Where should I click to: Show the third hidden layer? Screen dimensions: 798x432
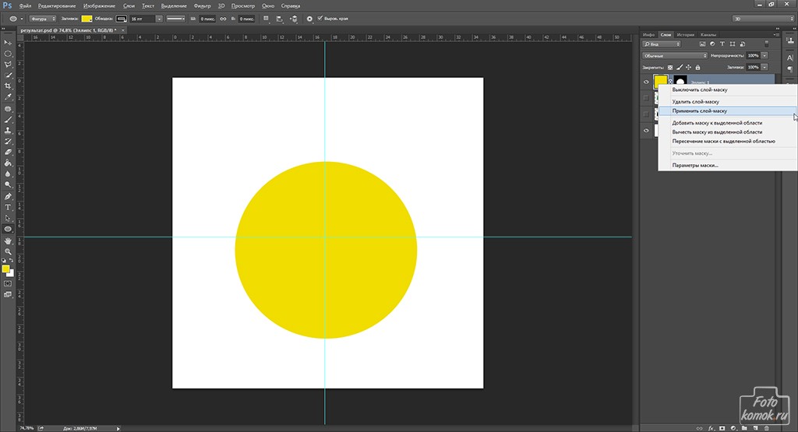click(x=646, y=114)
